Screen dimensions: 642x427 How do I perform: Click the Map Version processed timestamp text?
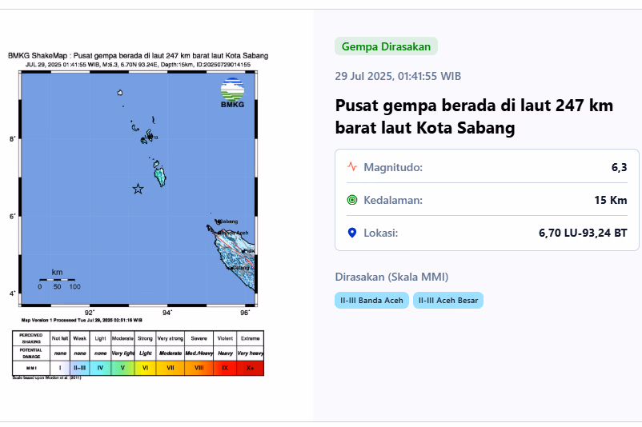[82, 320]
